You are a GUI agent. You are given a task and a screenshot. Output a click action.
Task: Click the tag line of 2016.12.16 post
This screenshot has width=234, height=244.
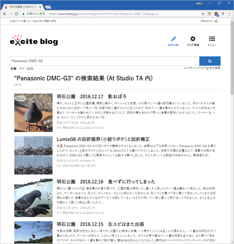[x=80, y=213]
